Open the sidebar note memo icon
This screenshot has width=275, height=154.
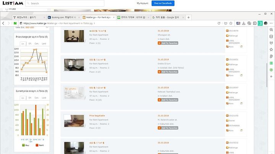pyautogui.click(x=271, y=56)
